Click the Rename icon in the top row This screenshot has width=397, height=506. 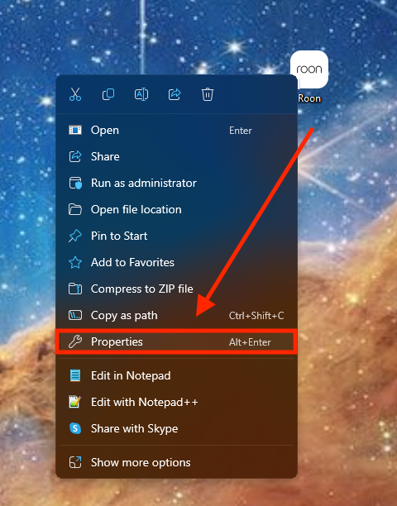pyautogui.click(x=141, y=94)
